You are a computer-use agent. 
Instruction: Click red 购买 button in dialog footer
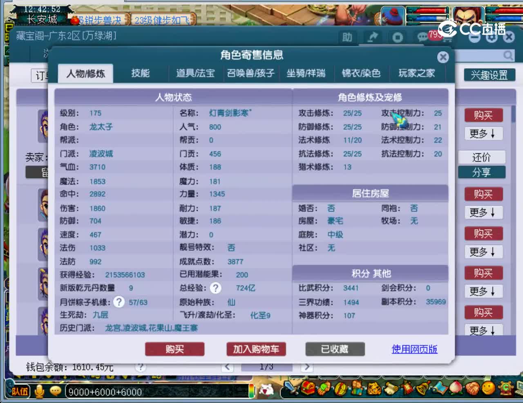coord(175,349)
